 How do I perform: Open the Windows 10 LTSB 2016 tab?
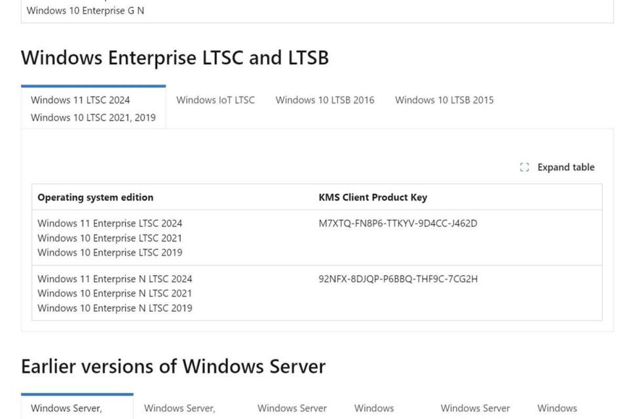pyautogui.click(x=325, y=100)
